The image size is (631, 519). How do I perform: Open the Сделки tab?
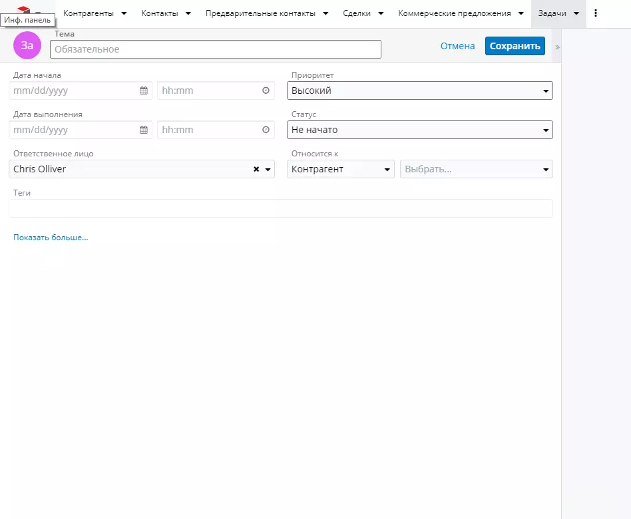tap(357, 13)
